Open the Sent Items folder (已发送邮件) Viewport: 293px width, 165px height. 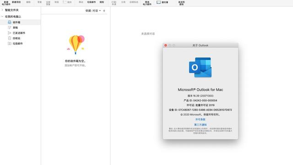click(x=19, y=33)
